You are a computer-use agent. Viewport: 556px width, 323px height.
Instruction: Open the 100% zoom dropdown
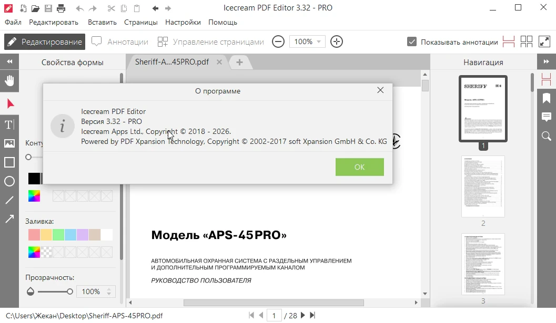[x=307, y=42]
